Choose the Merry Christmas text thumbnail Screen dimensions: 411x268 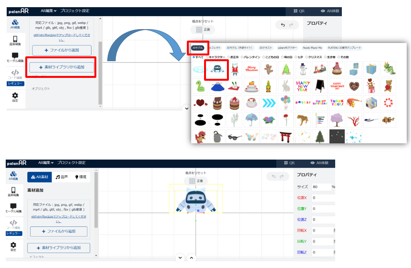(252, 69)
